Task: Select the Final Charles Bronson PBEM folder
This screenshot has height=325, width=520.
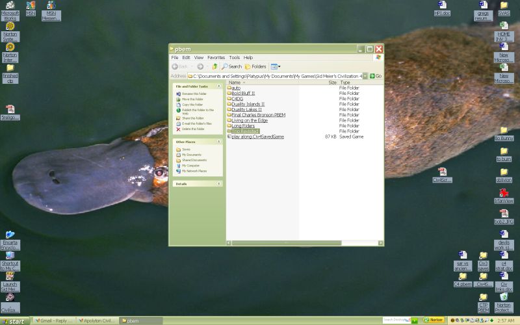Action: (258, 115)
